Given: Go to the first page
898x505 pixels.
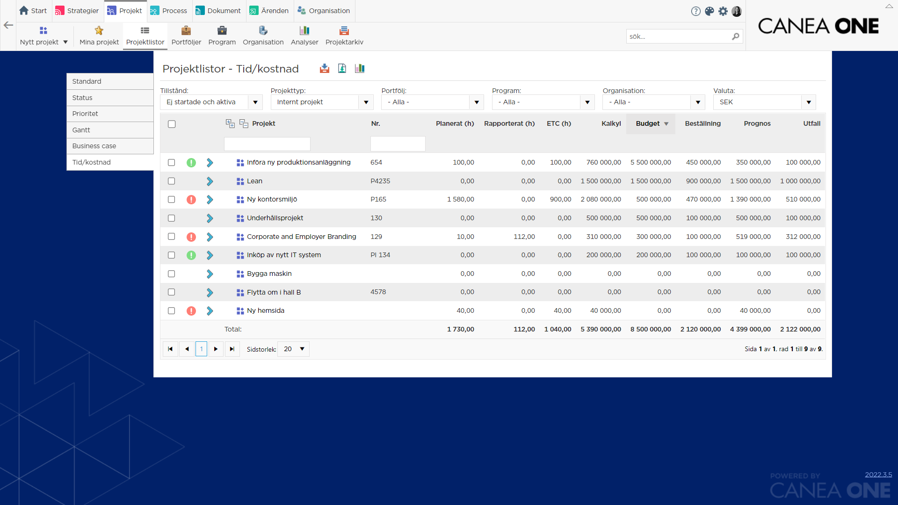Looking at the screenshot, I should point(170,349).
